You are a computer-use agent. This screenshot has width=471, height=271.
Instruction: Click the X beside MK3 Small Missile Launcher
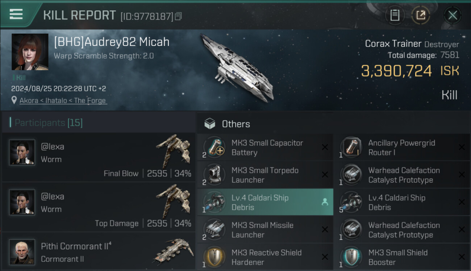pos(325,230)
